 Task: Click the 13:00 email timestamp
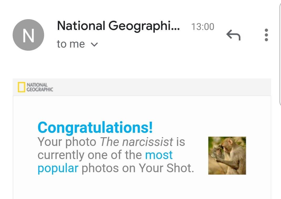[x=202, y=27]
